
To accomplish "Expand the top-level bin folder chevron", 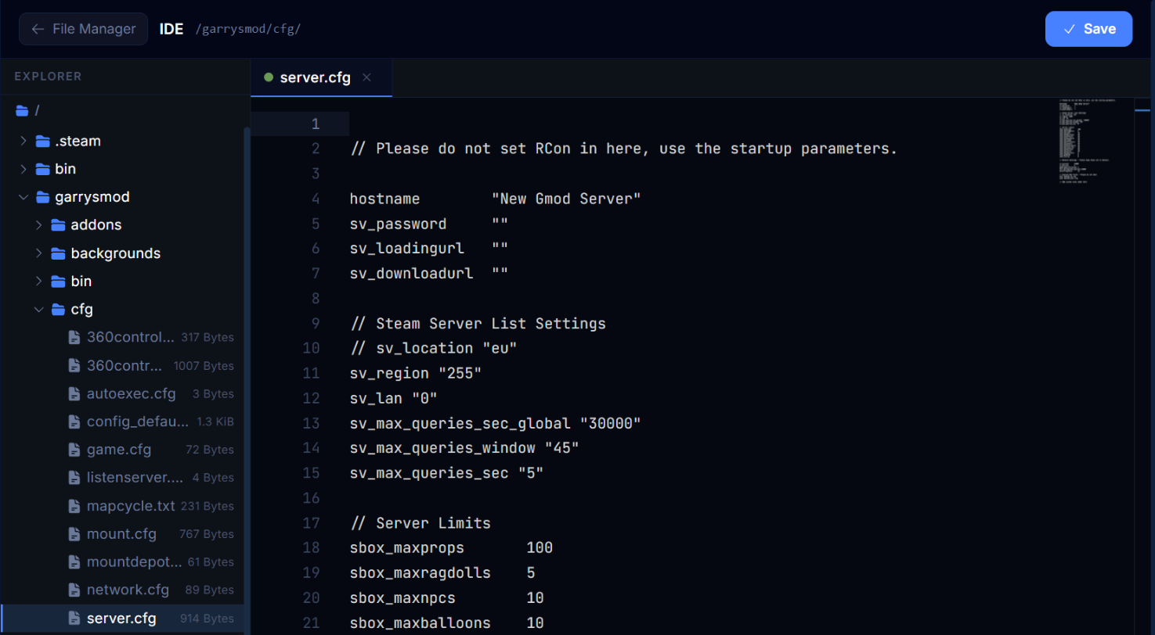I will pos(23,169).
